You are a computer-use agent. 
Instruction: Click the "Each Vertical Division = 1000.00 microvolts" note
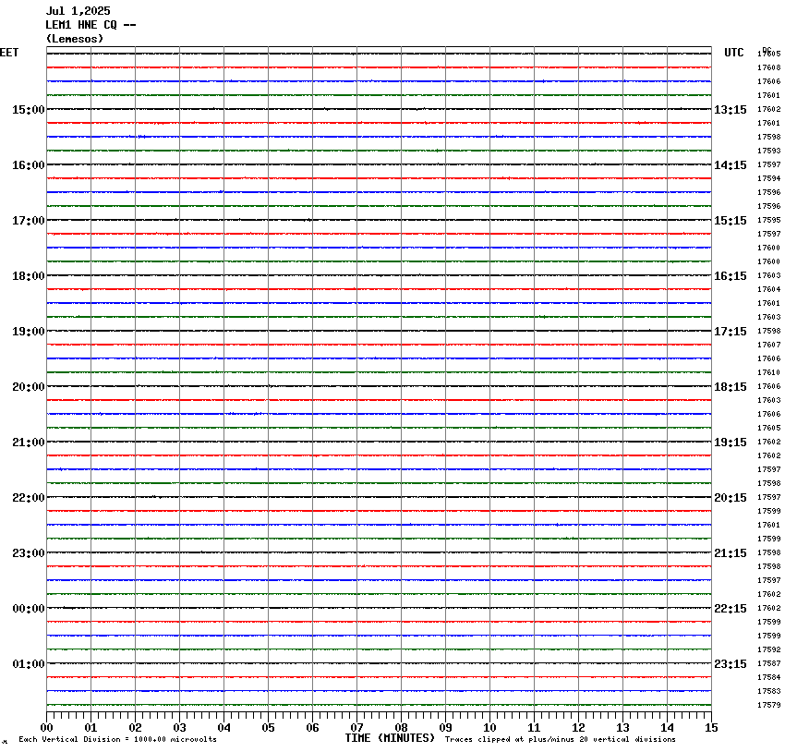pos(117,739)
